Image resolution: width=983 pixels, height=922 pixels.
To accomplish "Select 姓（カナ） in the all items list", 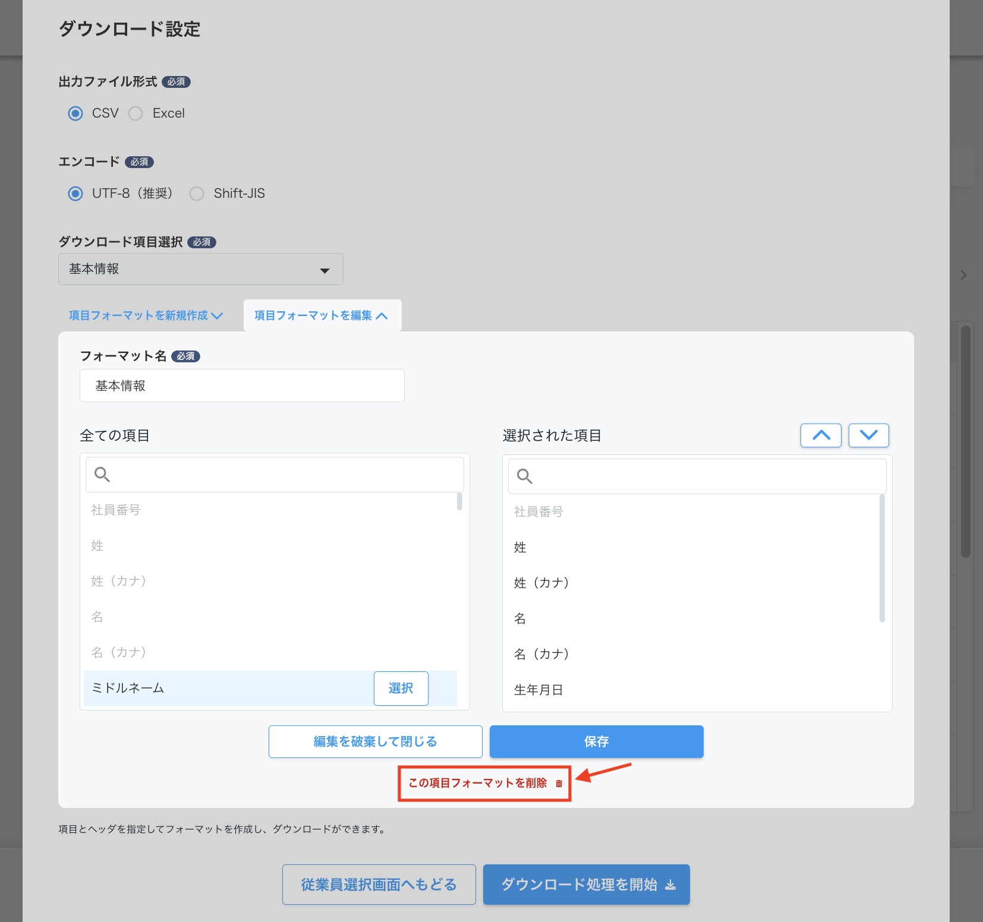I will pyautogui.click(x=270, y=581).
